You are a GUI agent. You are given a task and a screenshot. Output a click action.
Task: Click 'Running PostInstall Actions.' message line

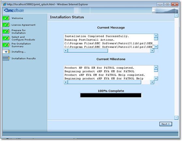89,40
